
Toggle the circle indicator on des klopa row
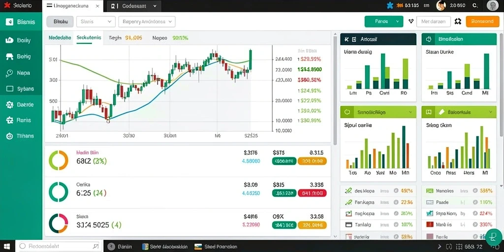[396, 191]
